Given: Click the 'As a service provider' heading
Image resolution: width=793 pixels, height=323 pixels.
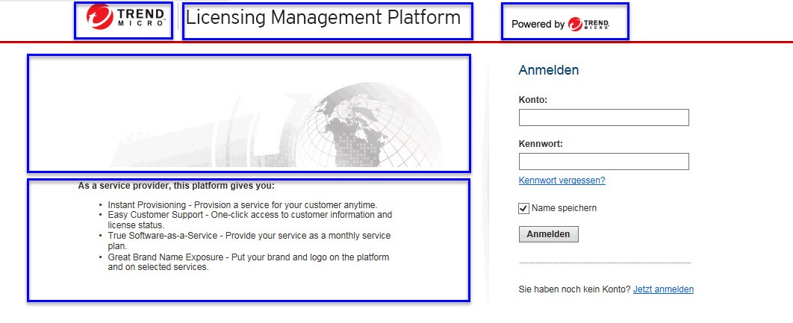Looking at the screenshot, I should pos(176,186).
